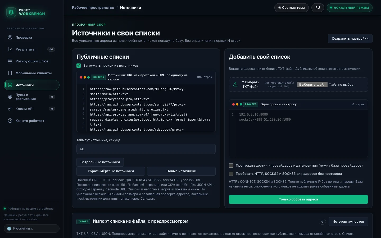
Task: Click Новые источники button
Action: coord(181,171)
